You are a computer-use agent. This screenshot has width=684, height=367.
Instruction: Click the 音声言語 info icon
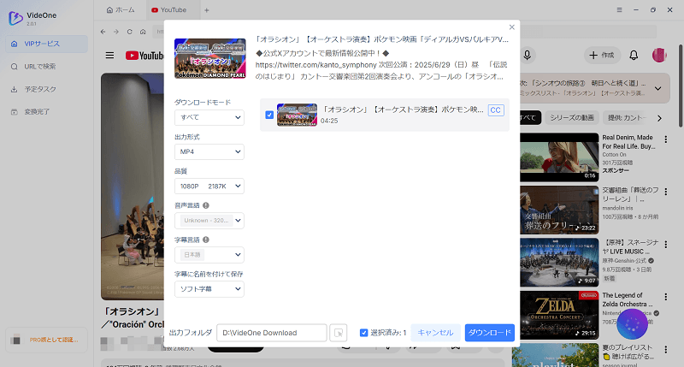[206, 205]
